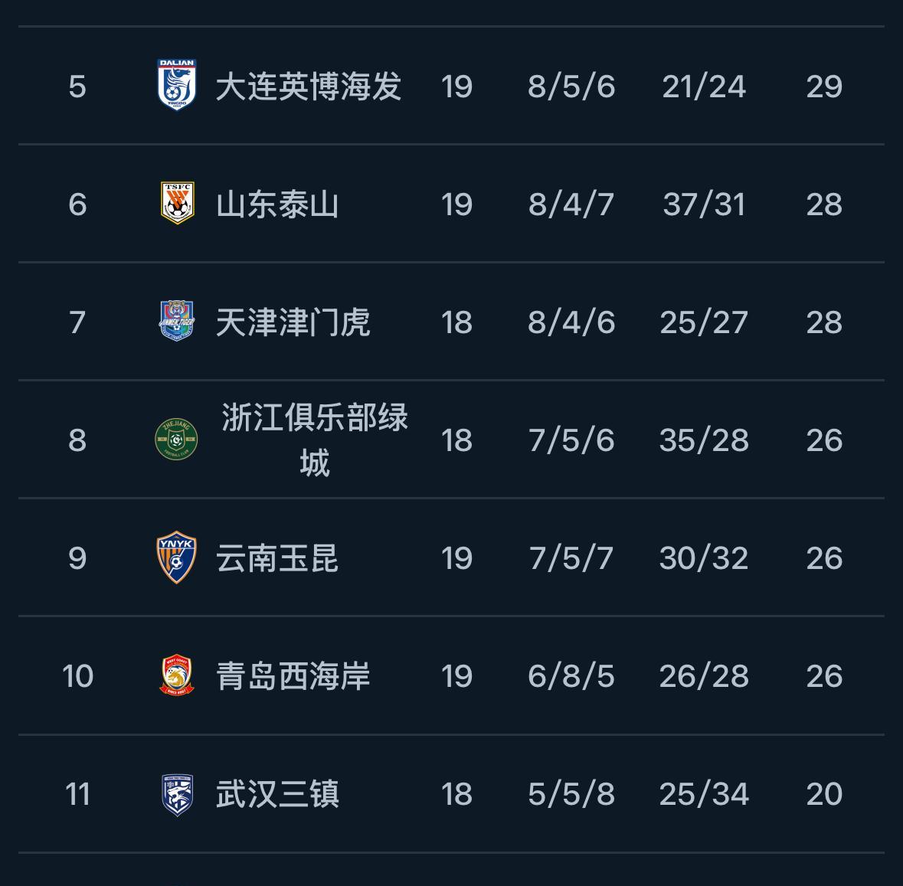Click the Shandong Taishan TSFC logo

(177, 203)
